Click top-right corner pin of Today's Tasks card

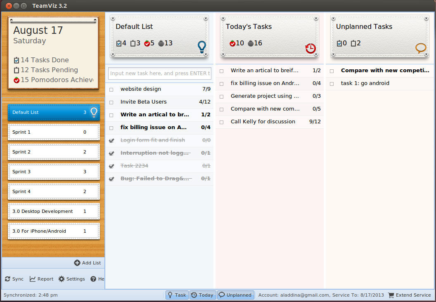click(316, 19)
